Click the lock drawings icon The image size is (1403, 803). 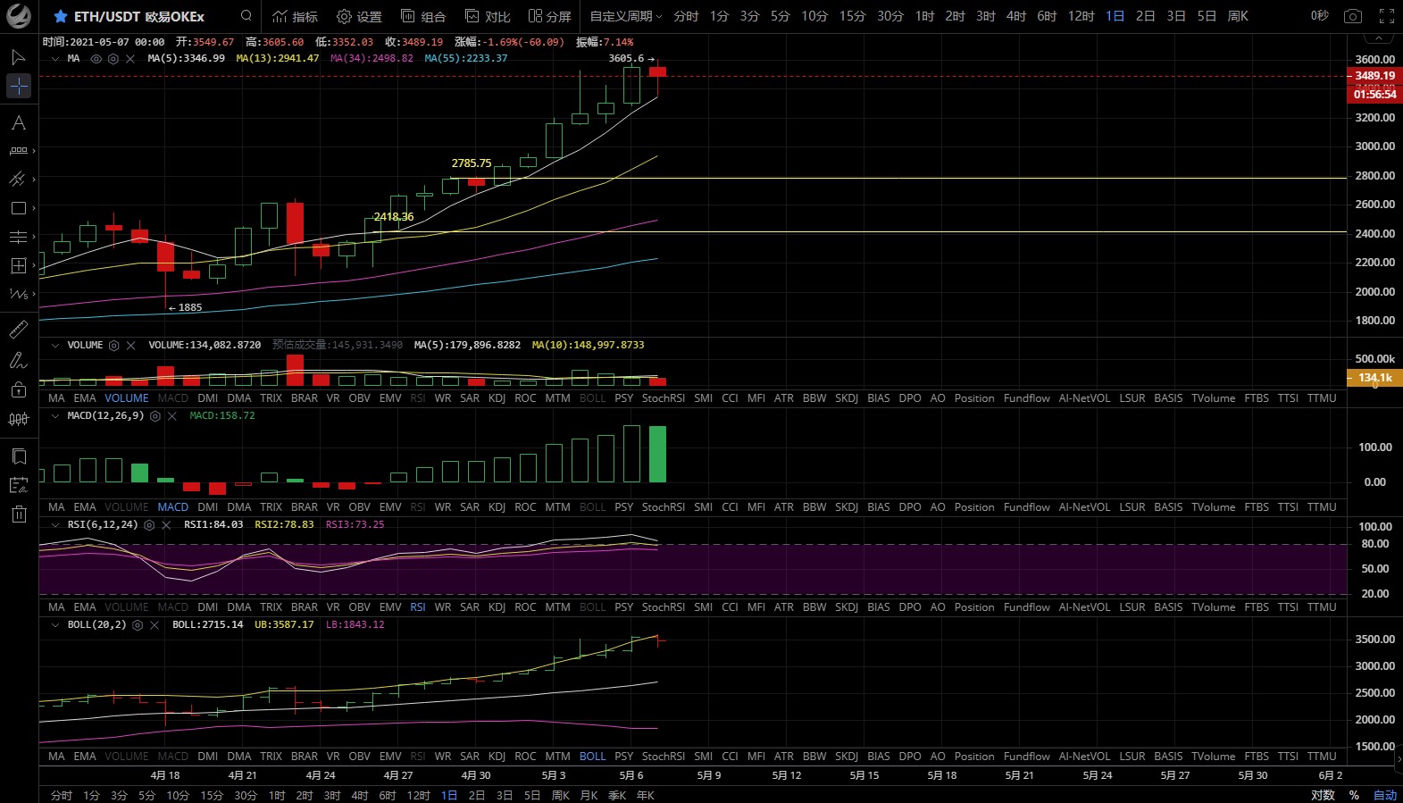click(x=18, y=389)
